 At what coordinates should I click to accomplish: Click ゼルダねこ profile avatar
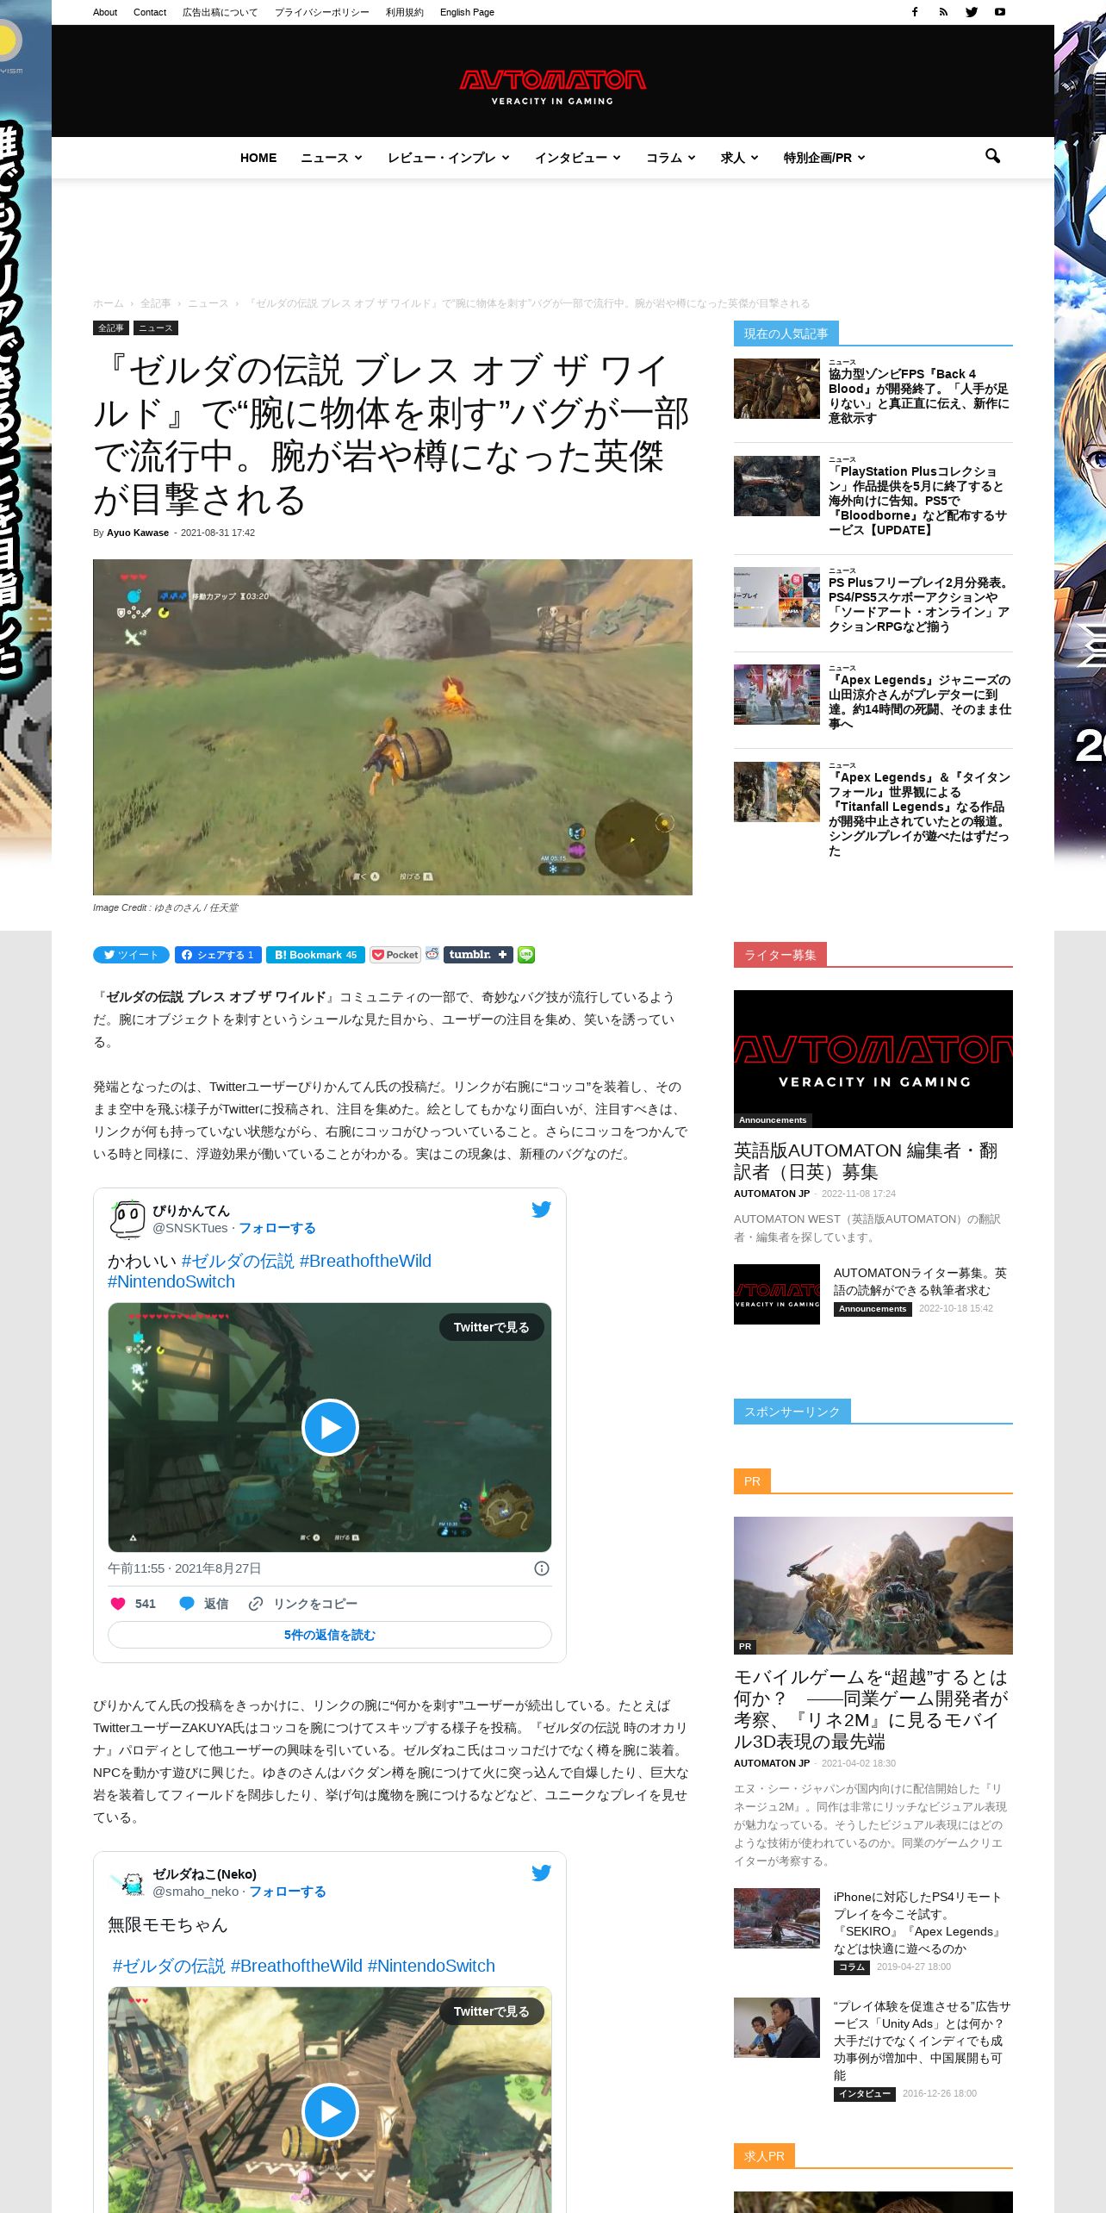click(x=127, y=1882)
